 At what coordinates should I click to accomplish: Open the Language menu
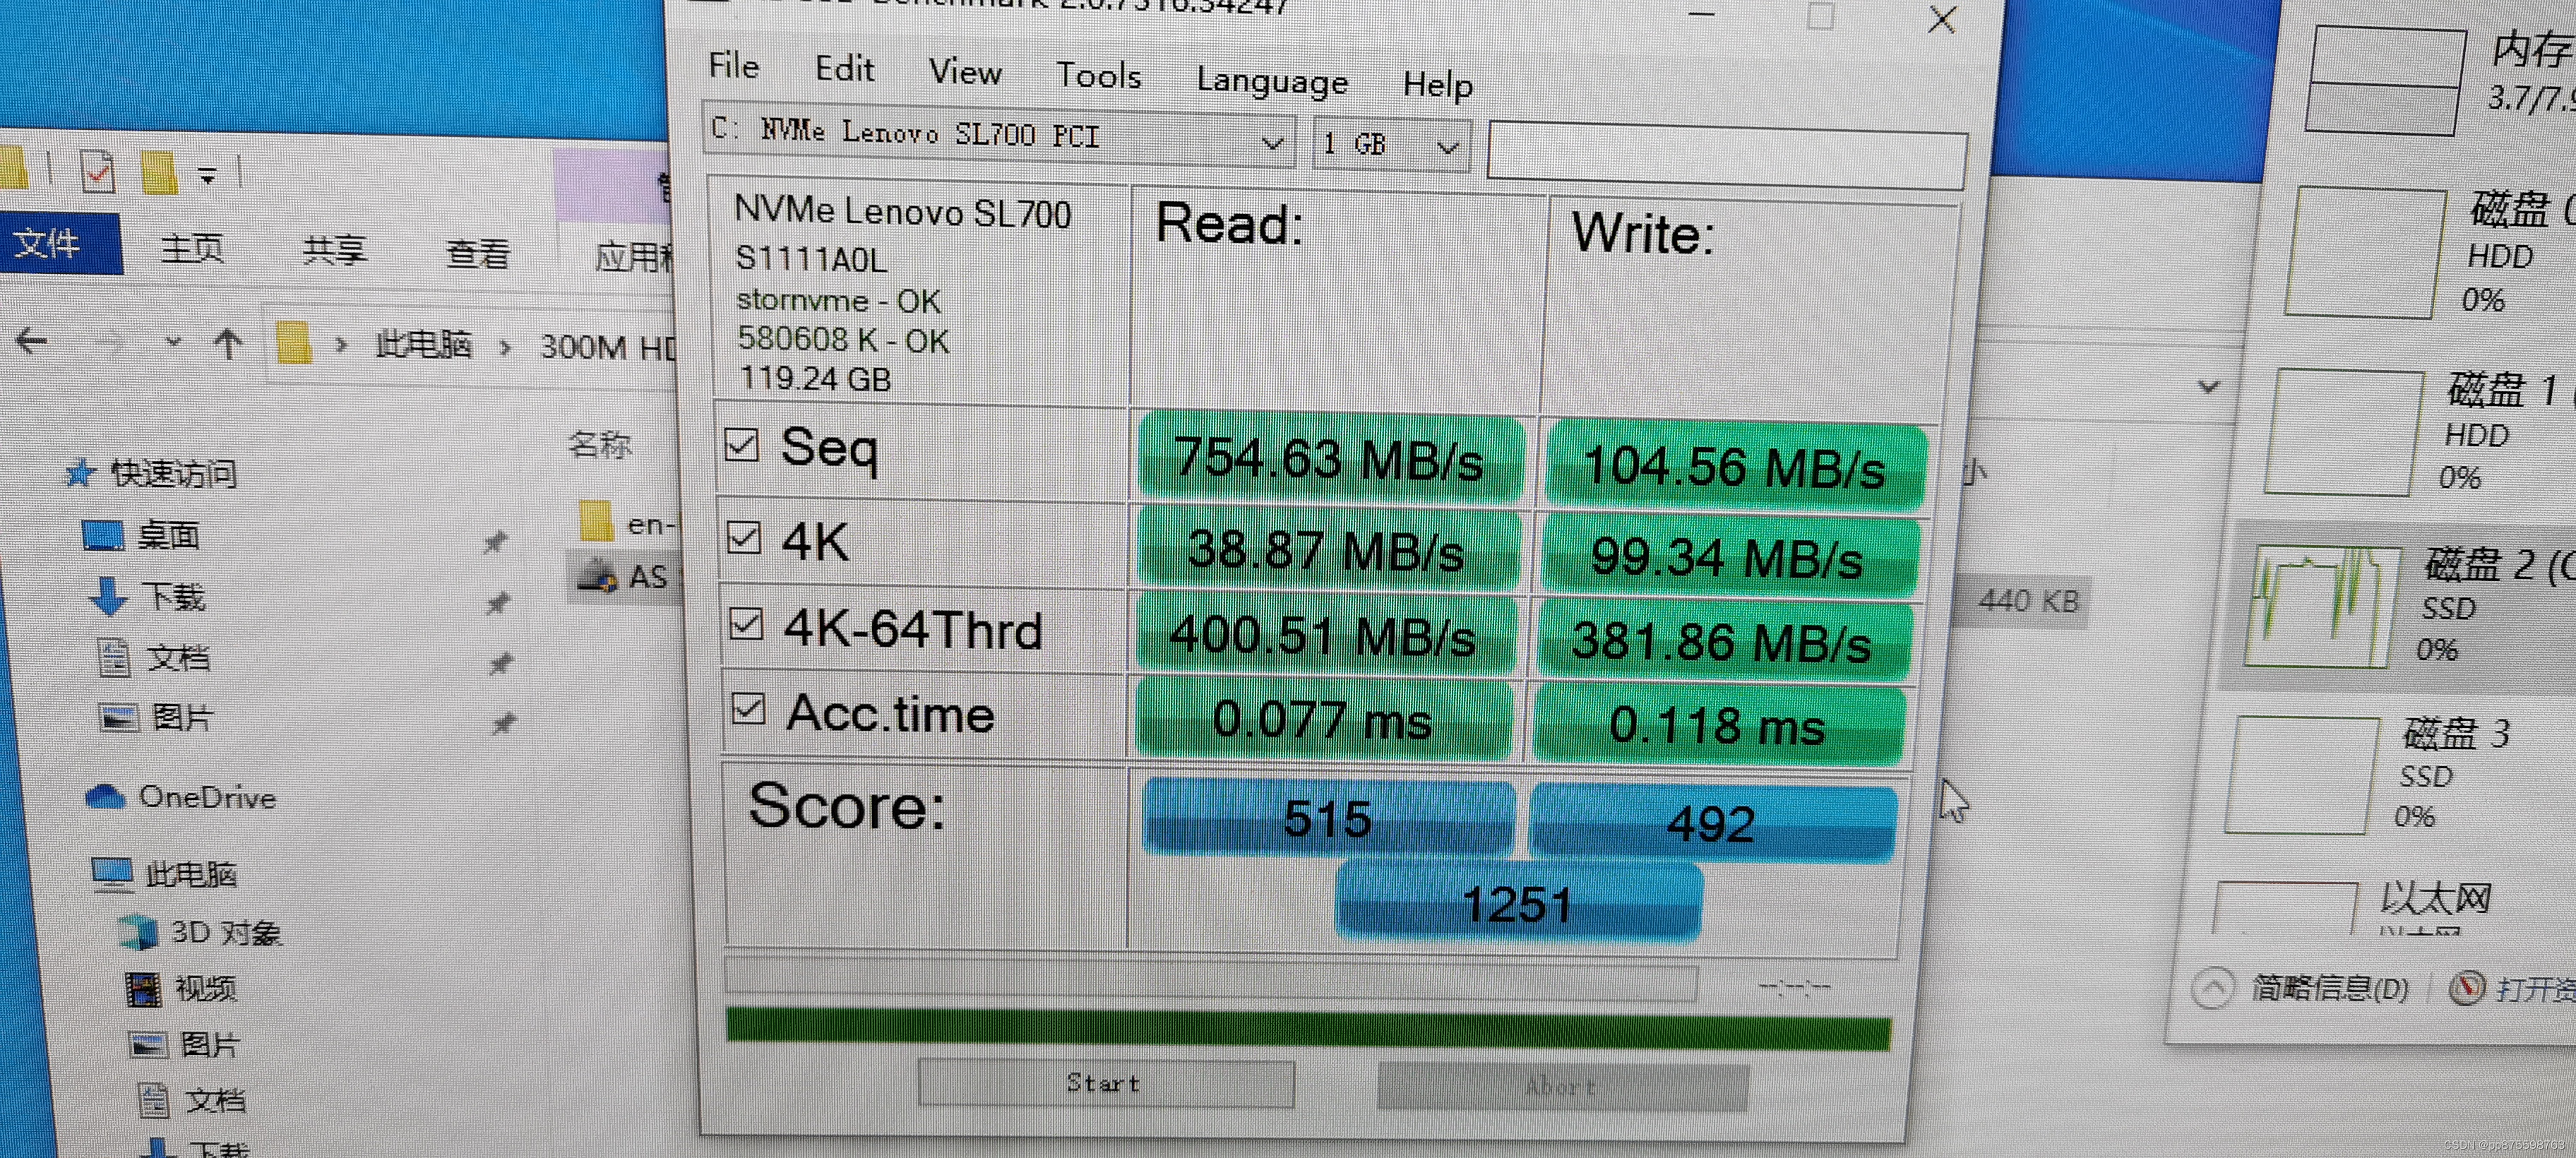1272,81
